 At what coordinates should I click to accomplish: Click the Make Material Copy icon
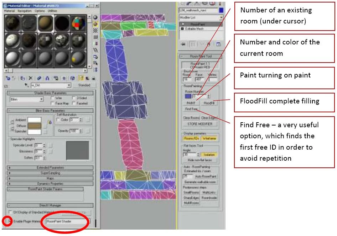39,78
